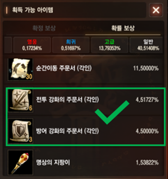Filter by 영웅 rarity grade
Viewport: 168px width, 179px height.
tap(32, 45)
